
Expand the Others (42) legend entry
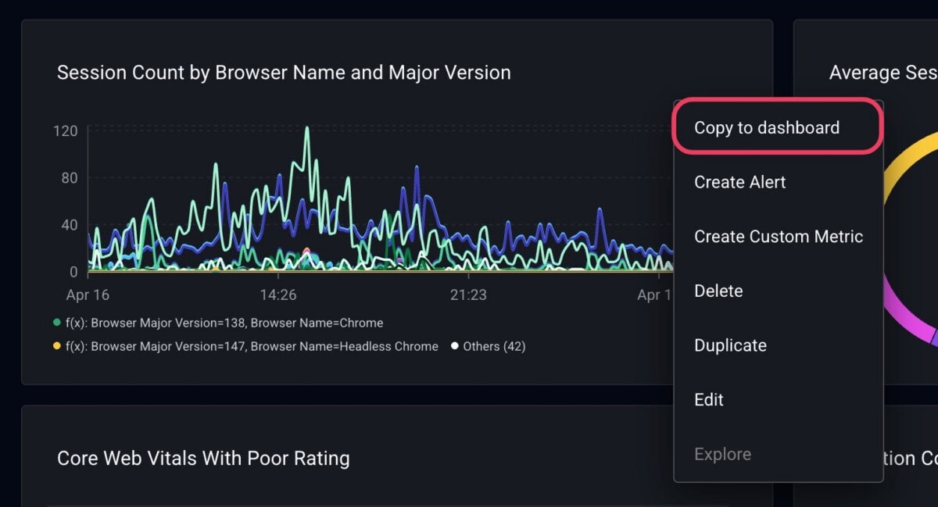pyautogui.click(x=493, y=346)
